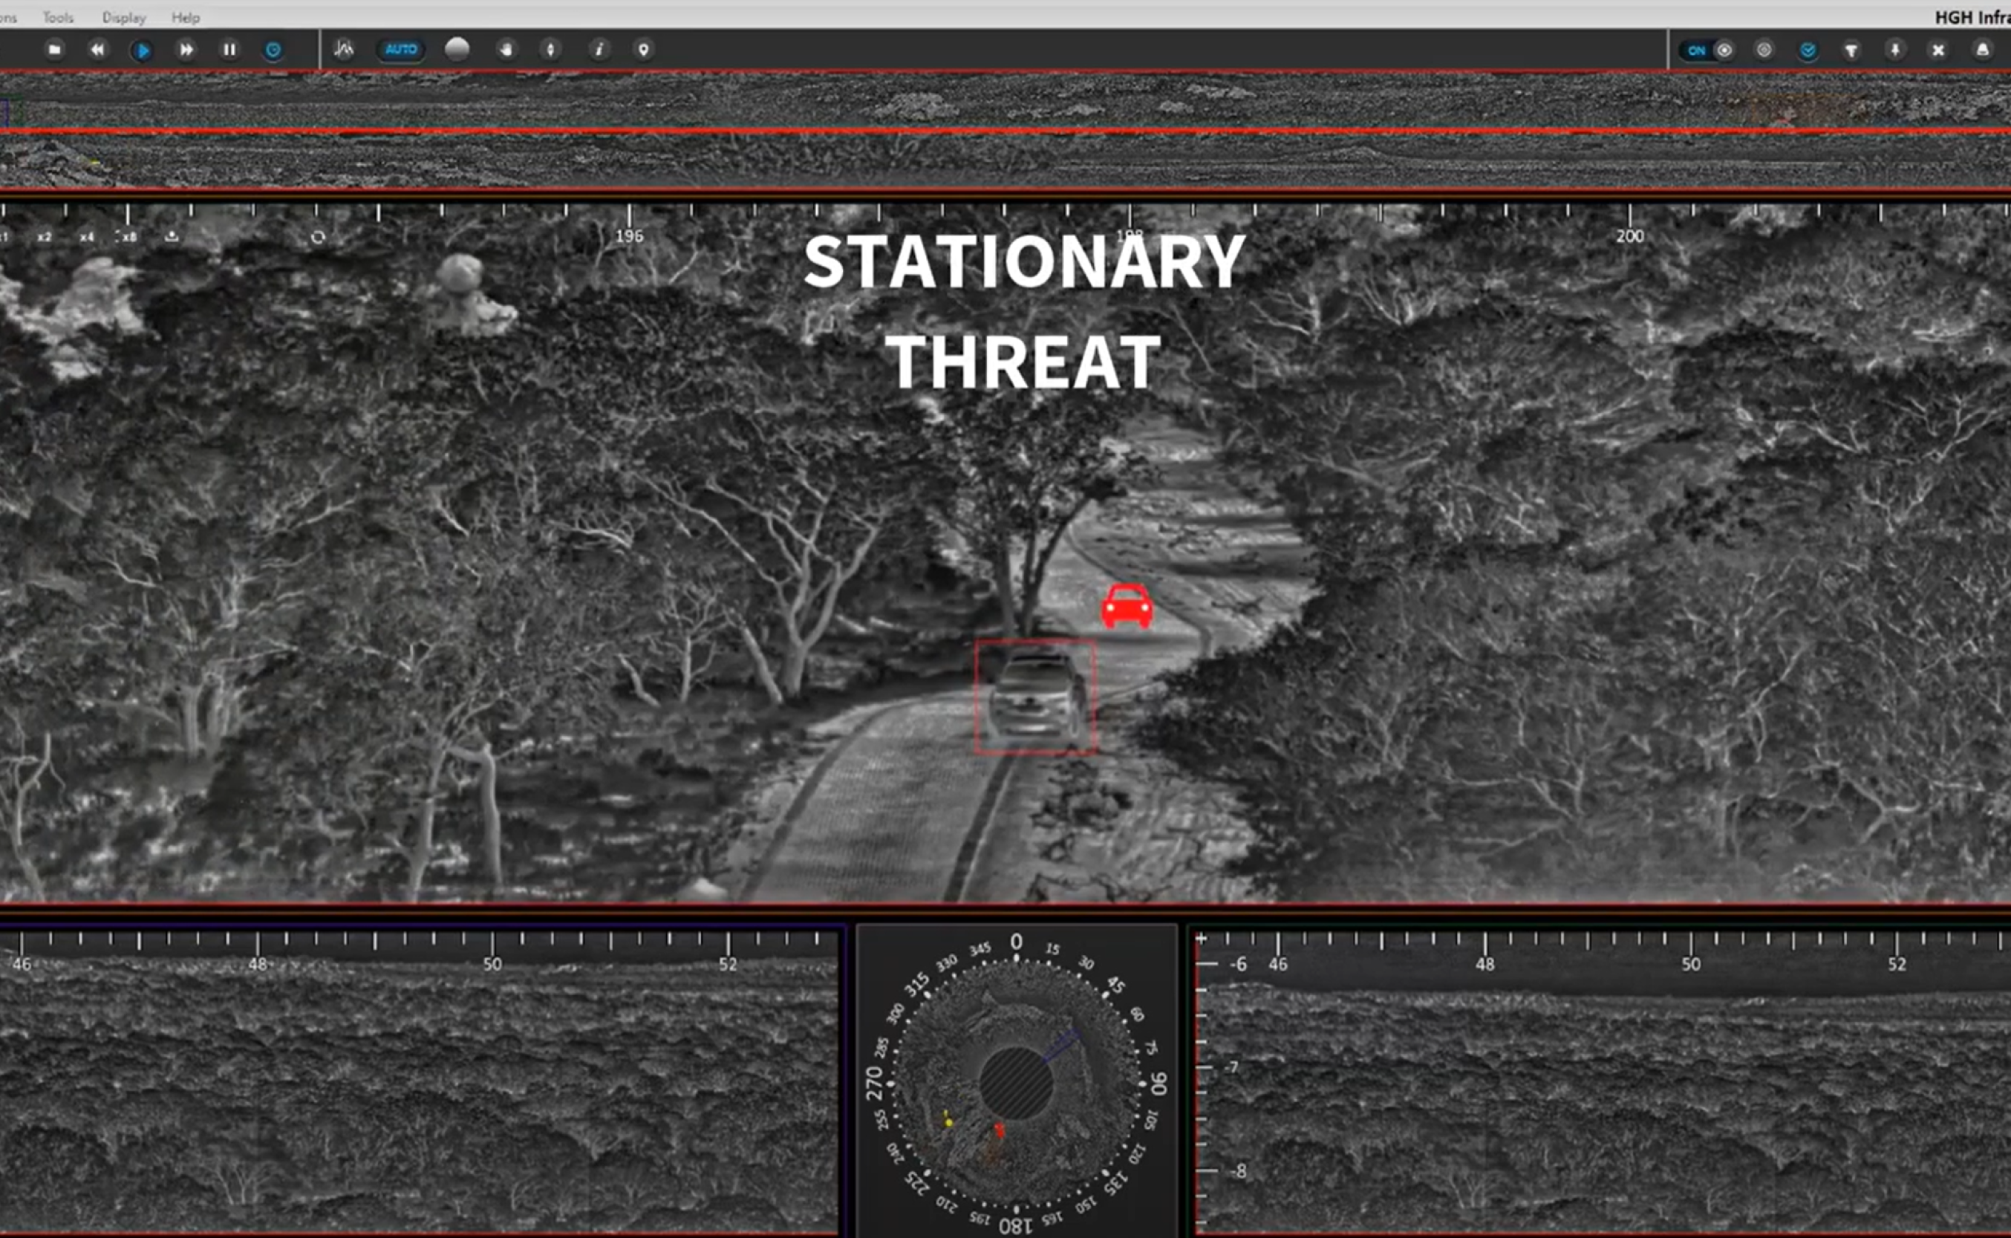Select the hand pan tool
This screenshot has width=2011, height=1238.
click(x=507, y=50)
